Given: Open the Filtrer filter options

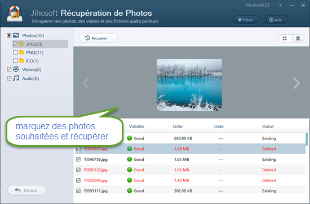Looking at the screenshot, I should click(246, 20).
